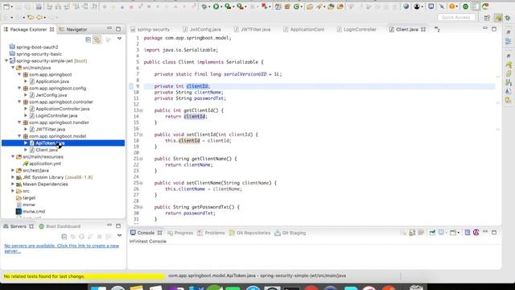Select the spring-security-basic project
The height and width of the screenshot is (290, 515).
pyautogui.click(x=39, y=54)
